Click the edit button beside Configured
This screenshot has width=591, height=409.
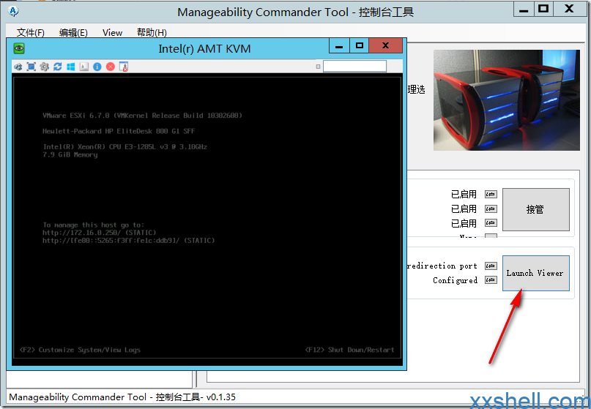(x=491, y=280)
